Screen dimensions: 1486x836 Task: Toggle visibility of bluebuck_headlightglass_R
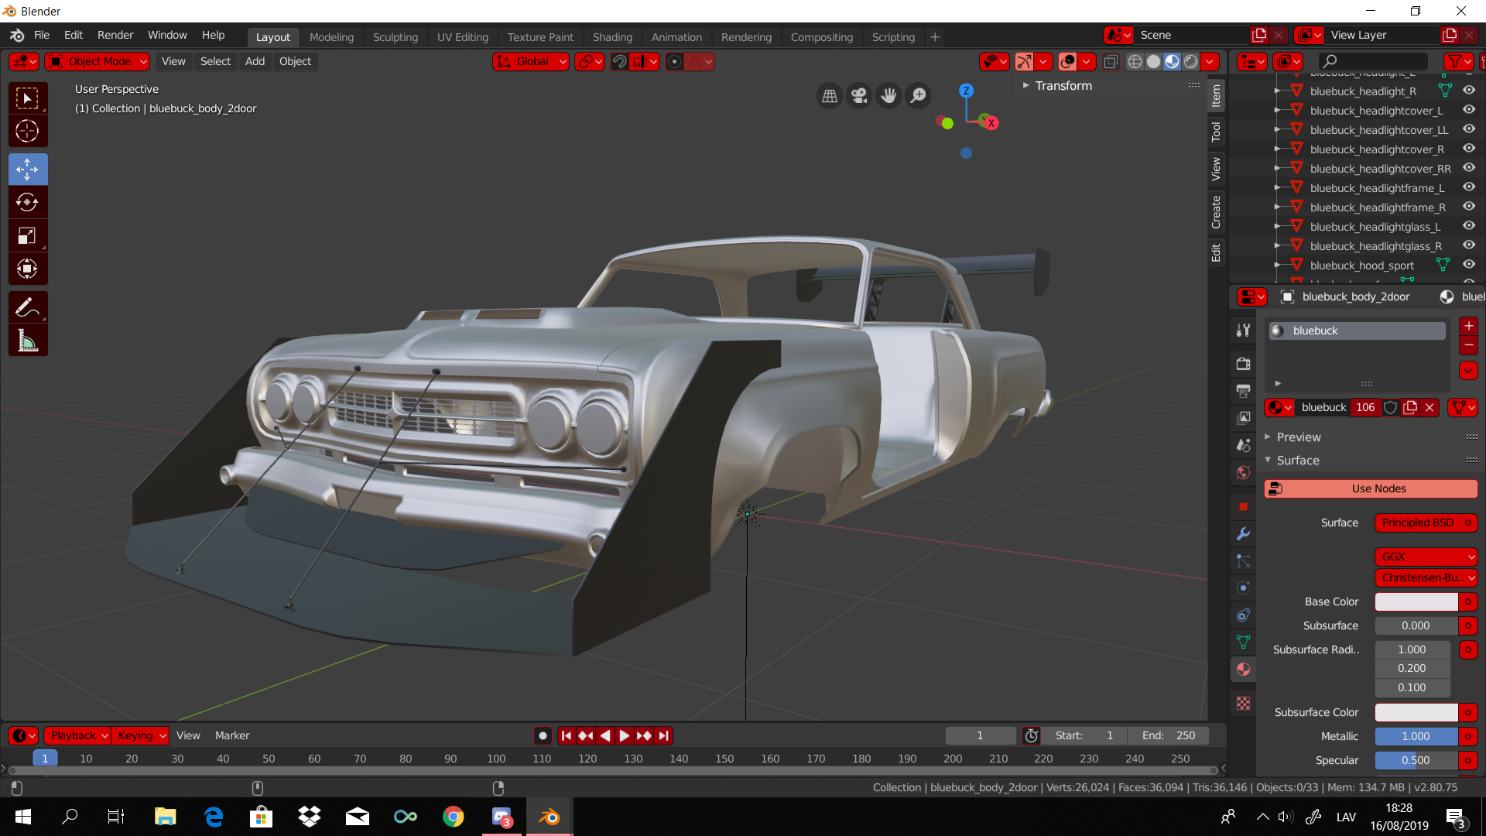pos(1468,245)
